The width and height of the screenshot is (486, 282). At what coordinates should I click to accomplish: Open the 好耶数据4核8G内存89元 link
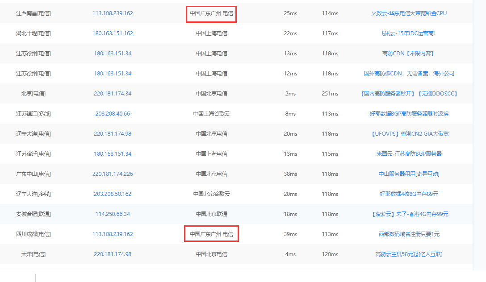[x=409, y=194]
